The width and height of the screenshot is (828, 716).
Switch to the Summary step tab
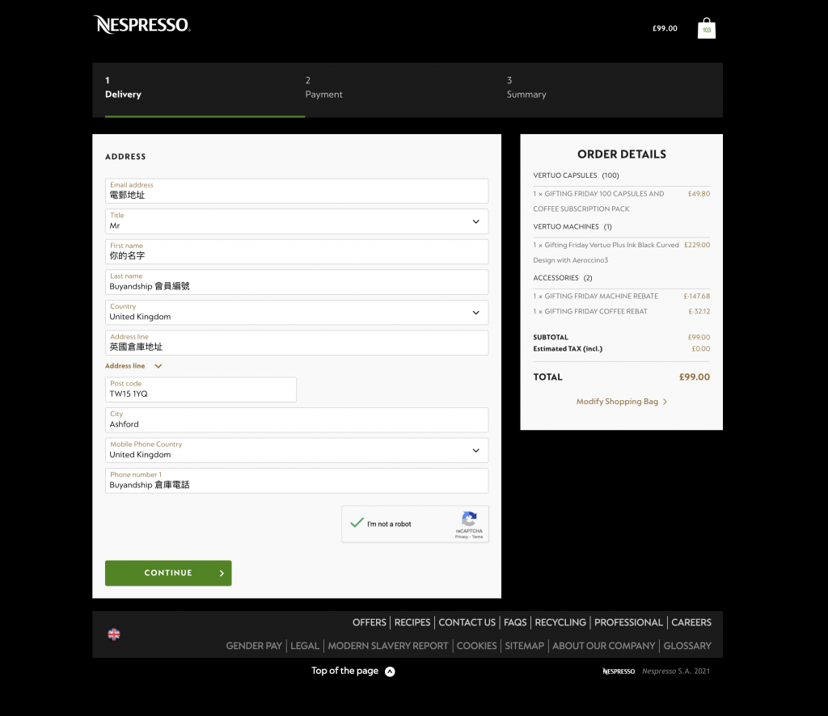click(526, 88)
